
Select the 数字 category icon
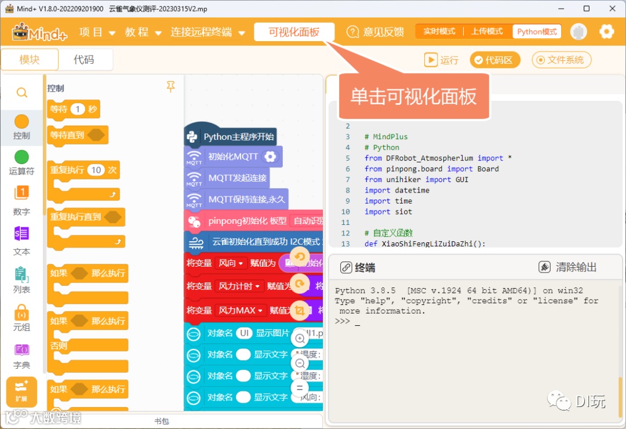[21, 193]
